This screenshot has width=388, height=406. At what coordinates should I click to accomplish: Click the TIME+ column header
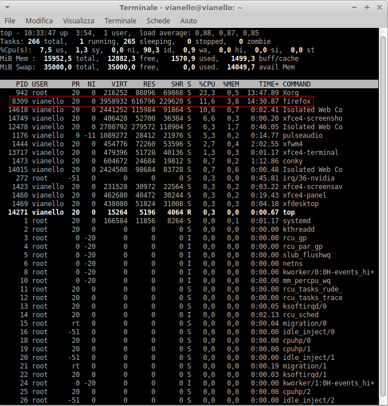point(269,84)
